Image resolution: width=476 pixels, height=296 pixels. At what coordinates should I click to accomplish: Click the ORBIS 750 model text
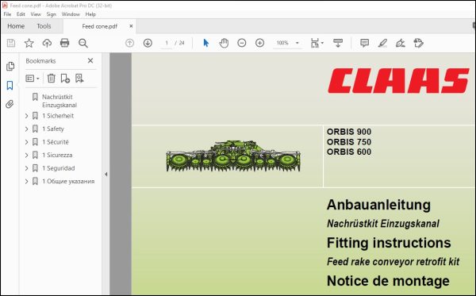(349, 142)
